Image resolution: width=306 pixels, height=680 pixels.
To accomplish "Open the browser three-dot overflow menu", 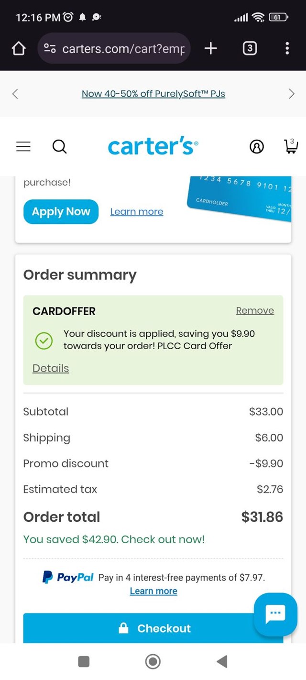I will [x=287, y=48].
